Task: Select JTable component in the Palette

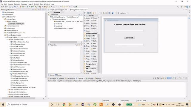Action: pos(87,56)
